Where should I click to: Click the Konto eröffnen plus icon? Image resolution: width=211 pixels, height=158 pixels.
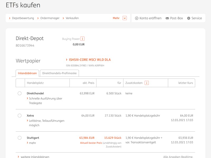click(137, 18)
